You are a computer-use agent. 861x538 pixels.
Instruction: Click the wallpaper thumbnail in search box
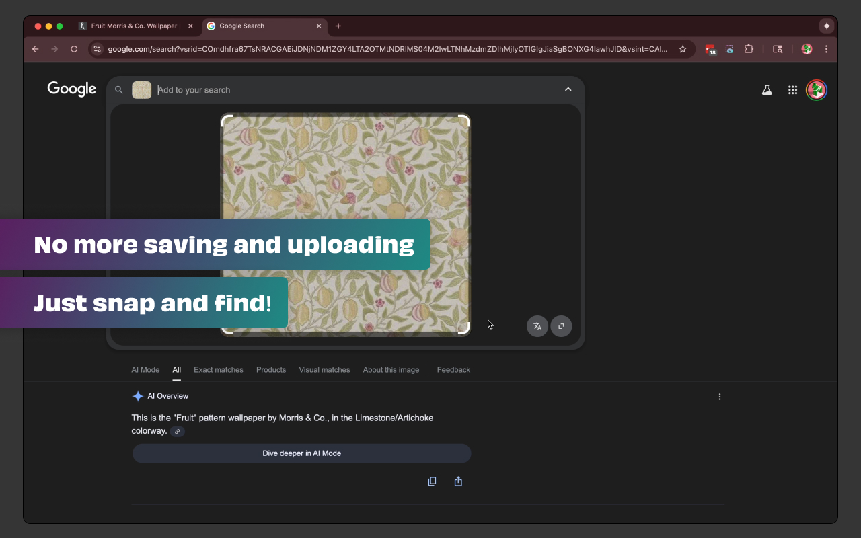click(x=142, y=90)
